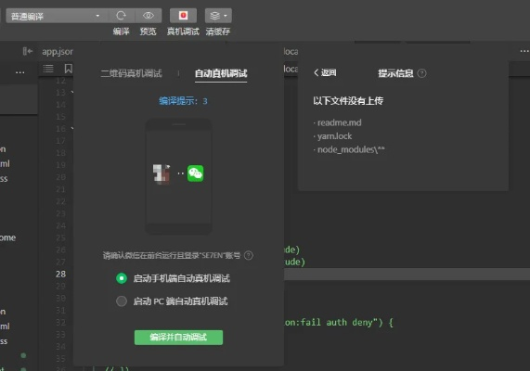Screen dimensions: 530x371
Task: Toggle fold arrow at line 16
Action: point(72,128)
